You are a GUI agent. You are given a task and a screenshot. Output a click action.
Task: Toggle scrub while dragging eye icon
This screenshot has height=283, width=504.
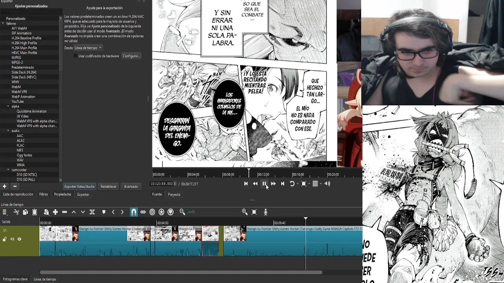click(143, 212)
